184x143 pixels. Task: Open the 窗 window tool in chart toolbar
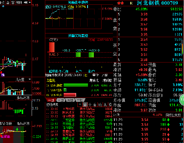click(13, 2)
